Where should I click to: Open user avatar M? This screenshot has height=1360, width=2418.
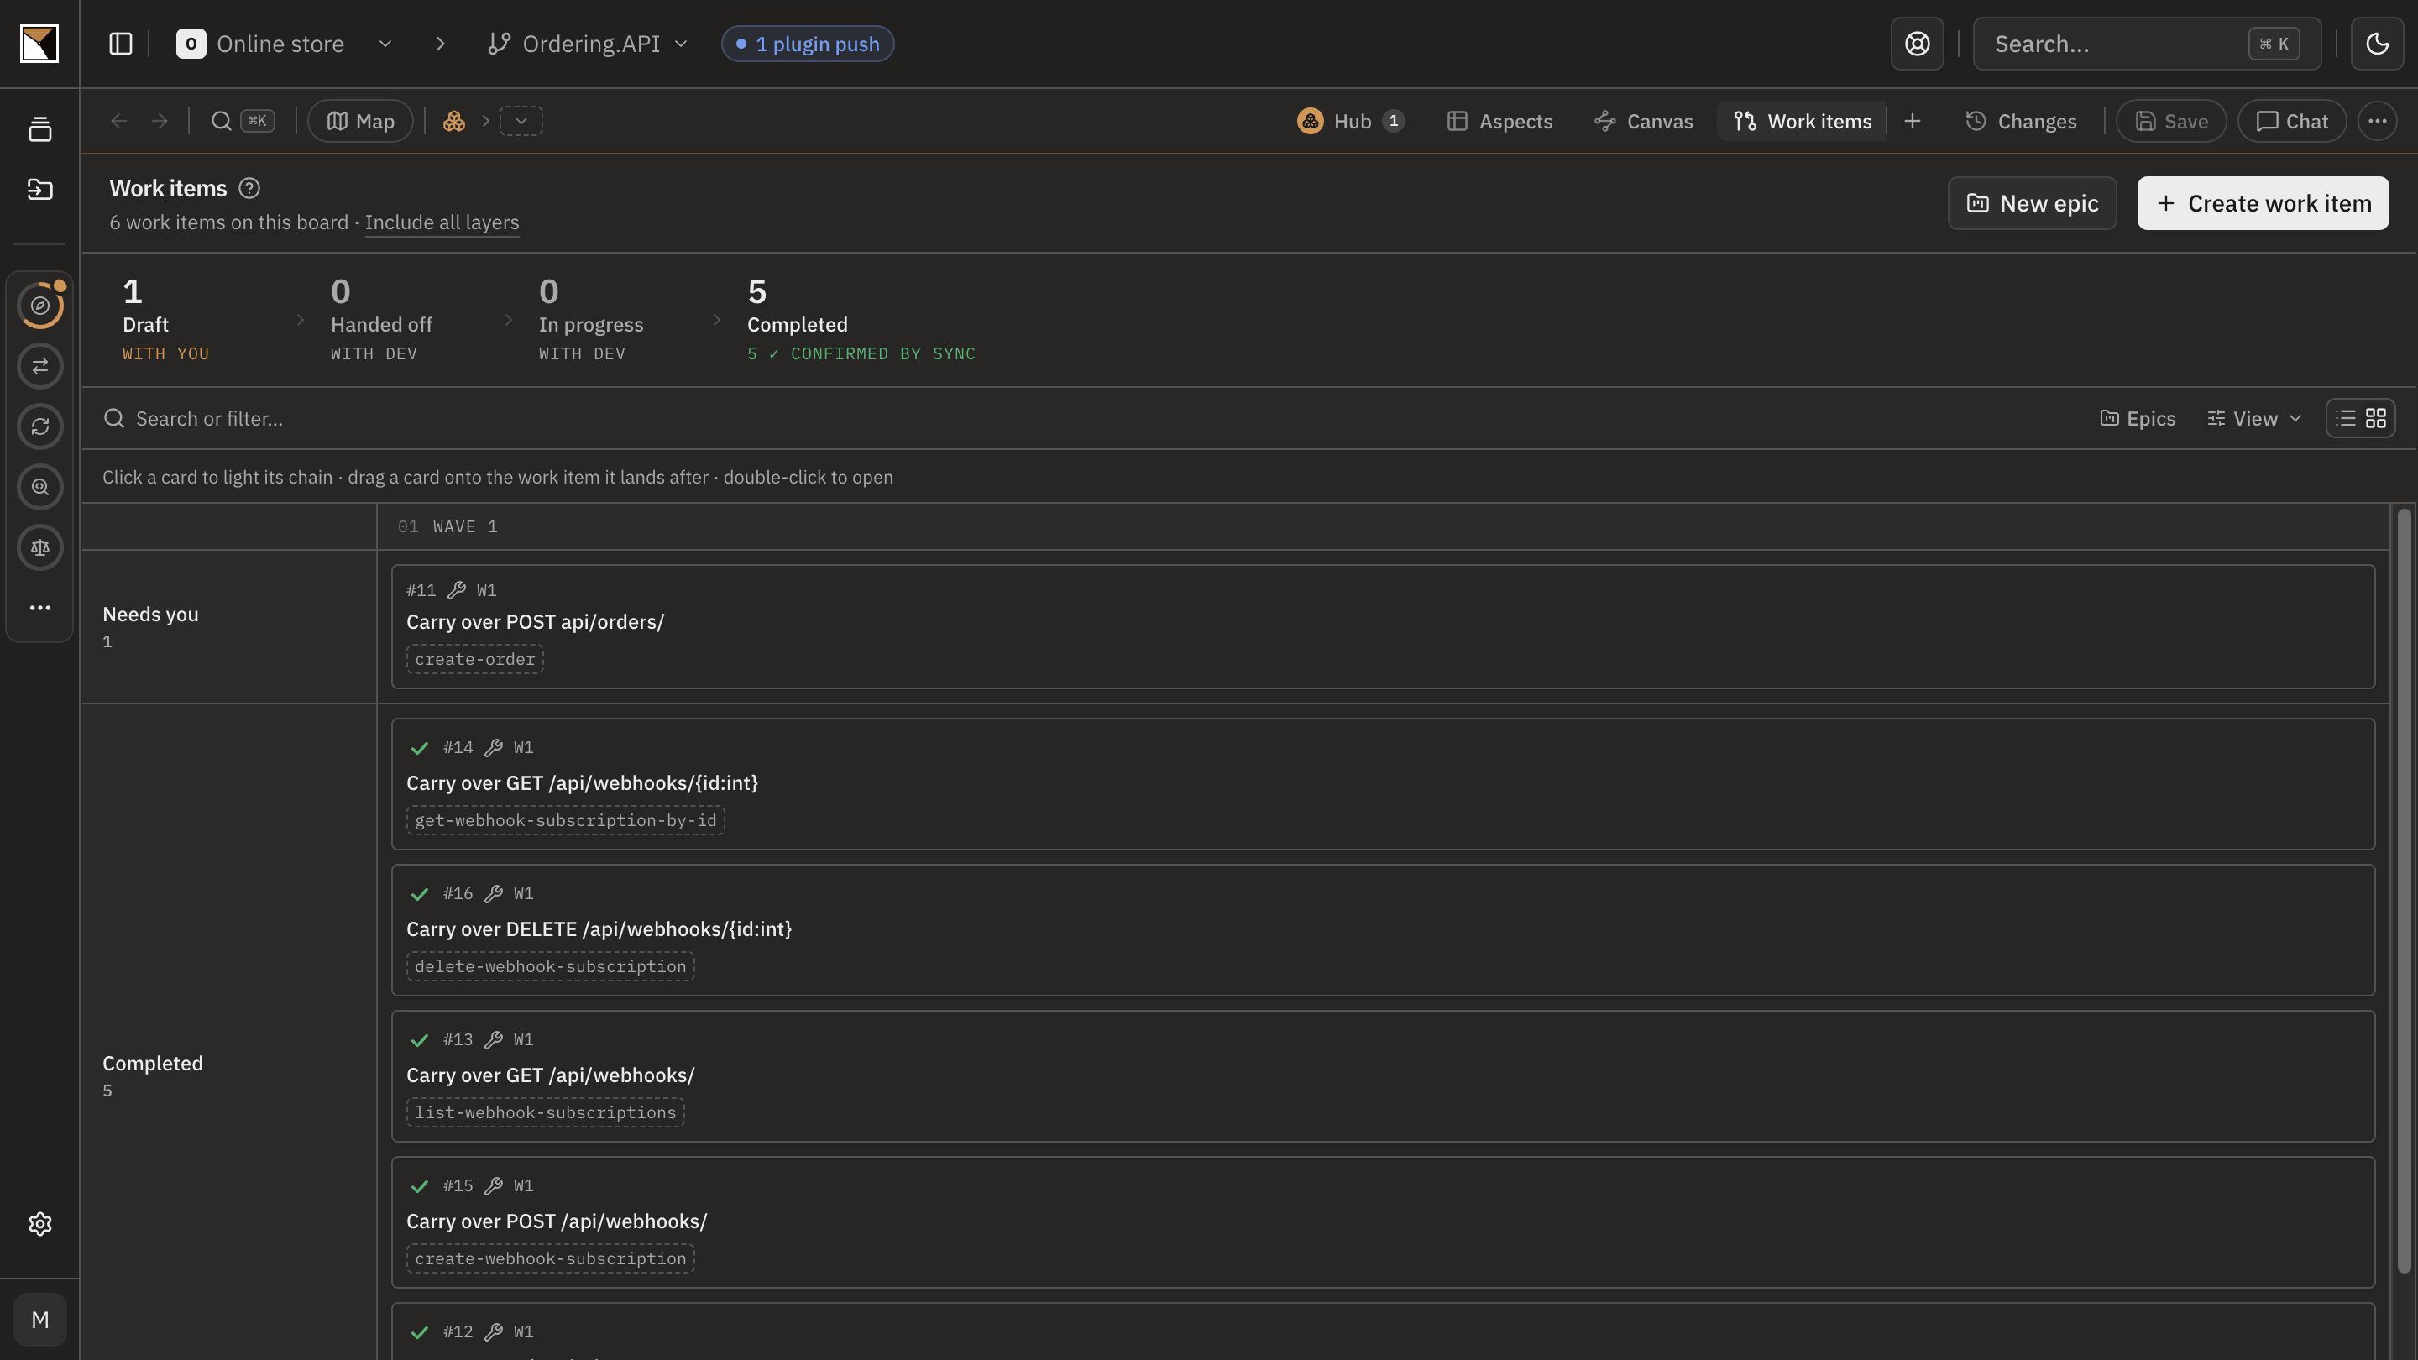(x=40, y=1320)
